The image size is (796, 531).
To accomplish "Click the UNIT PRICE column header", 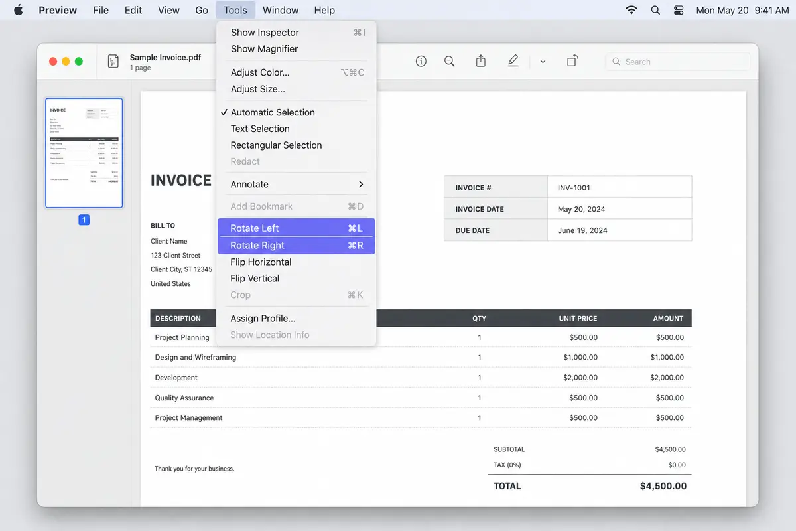I will 578,319.
